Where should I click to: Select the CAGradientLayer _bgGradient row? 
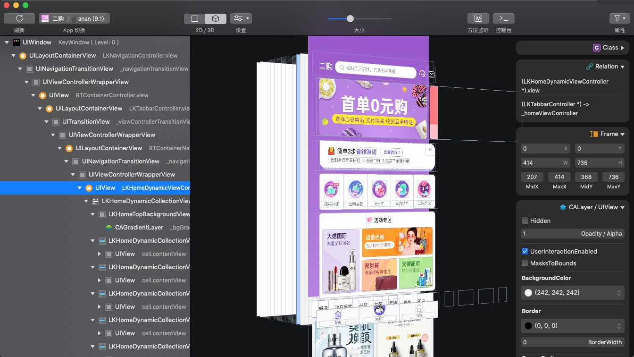pyautogui.click(x=95, y=228)
